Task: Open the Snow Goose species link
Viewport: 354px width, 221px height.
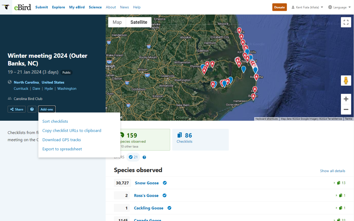Action: coord(147,183)
